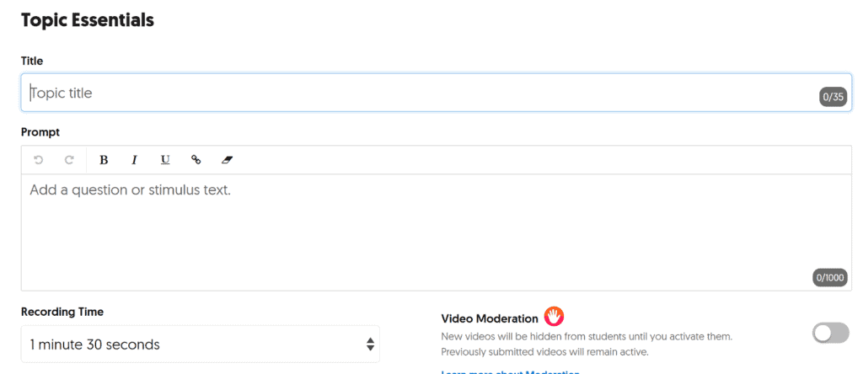Viewport: 863px width, 374px height.
Task: Open the Learn more about Moderation link
Action: point(510,372)
